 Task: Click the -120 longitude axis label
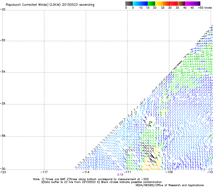[3, 172]
